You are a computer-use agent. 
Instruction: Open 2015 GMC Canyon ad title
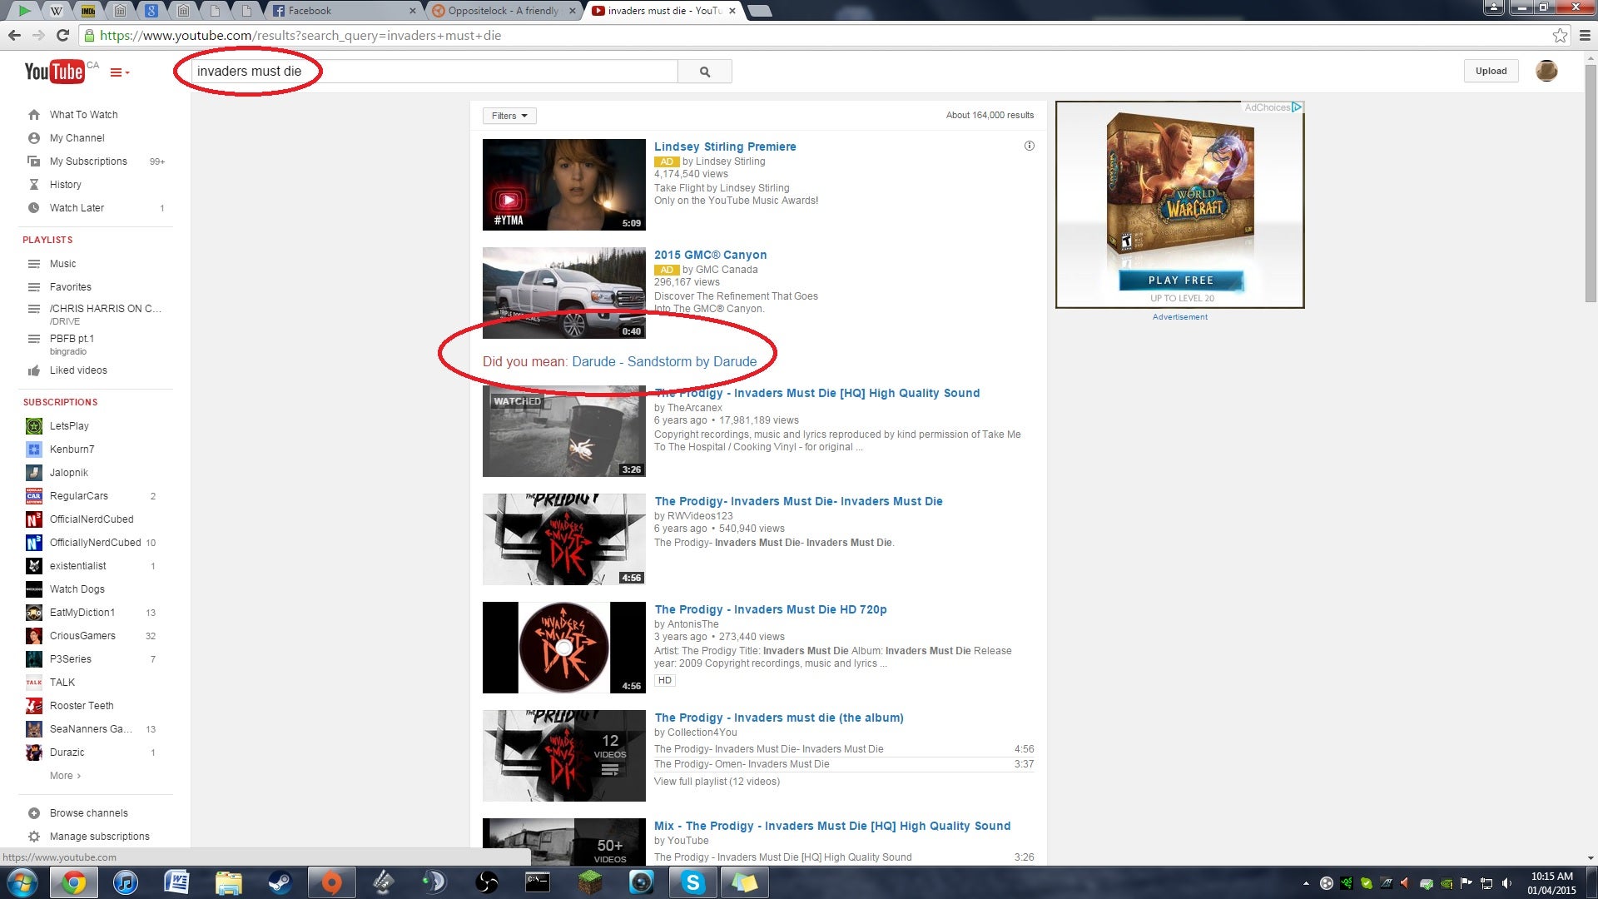[710, 255]
